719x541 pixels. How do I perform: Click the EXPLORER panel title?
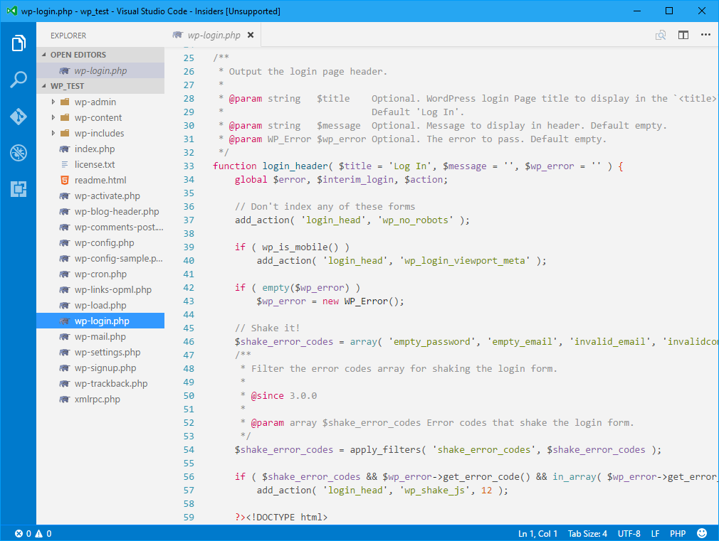(68, 36)
